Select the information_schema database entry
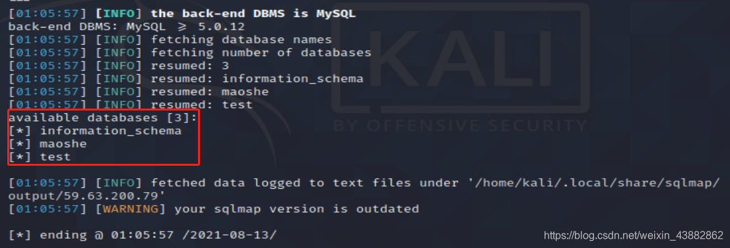Screen dimensions: 730x248 tap(95, 130)
